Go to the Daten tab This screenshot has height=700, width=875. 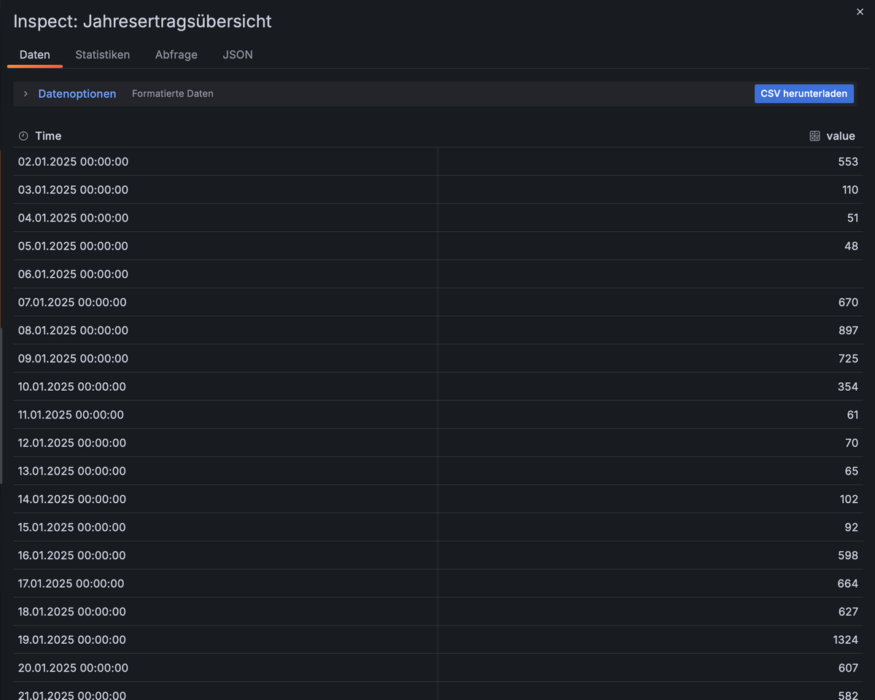click(35, 55)
